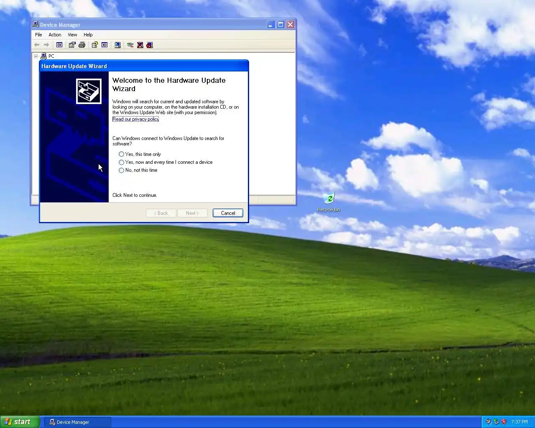Click Device Manager taskbar button

78,422
